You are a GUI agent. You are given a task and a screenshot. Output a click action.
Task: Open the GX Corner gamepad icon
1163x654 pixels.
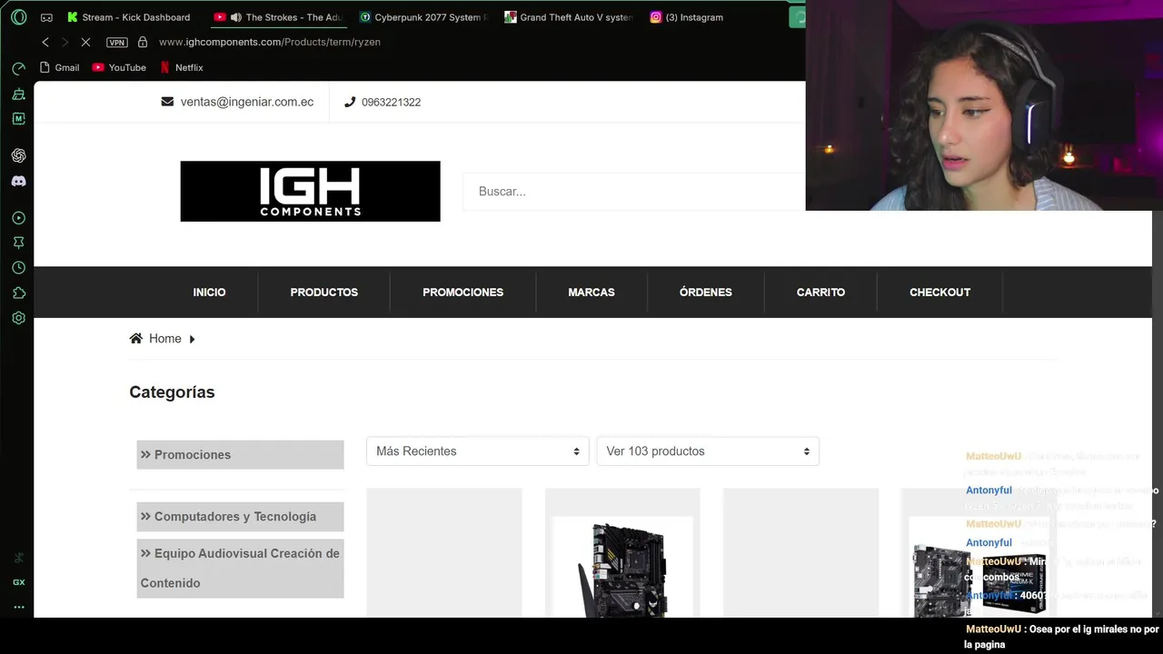point(47,17)
